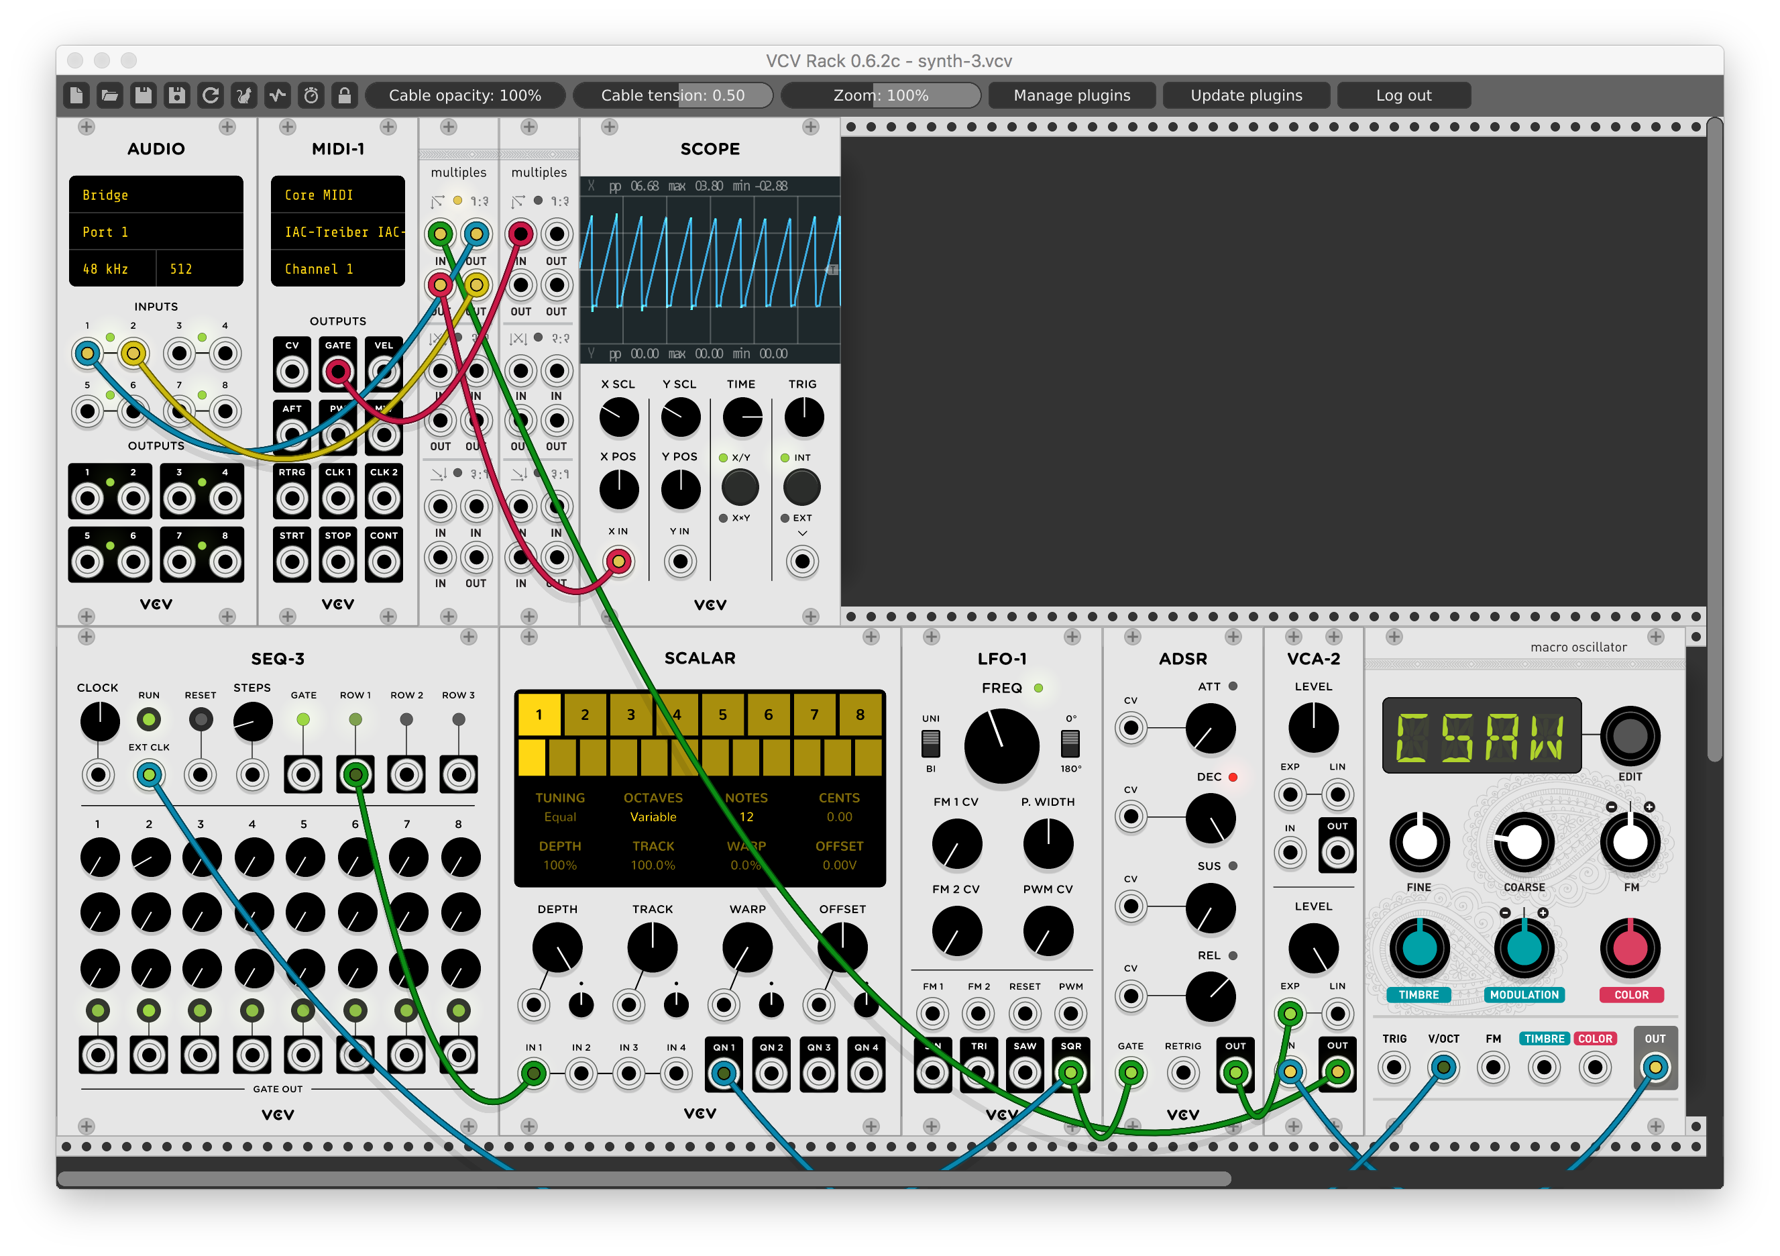Image resolution: width=1780 pixels, height=1256 pixels.
Task: Click the MIDI-1 CV output jack
Action: point(292,372)
